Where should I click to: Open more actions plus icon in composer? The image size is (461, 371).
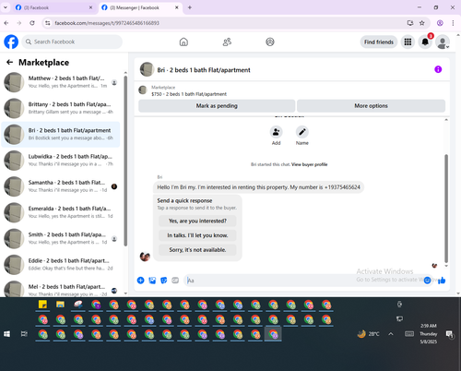click(140, 281)
